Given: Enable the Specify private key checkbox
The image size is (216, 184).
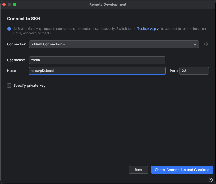Looking at the screenshot, I should click(9, 85).
